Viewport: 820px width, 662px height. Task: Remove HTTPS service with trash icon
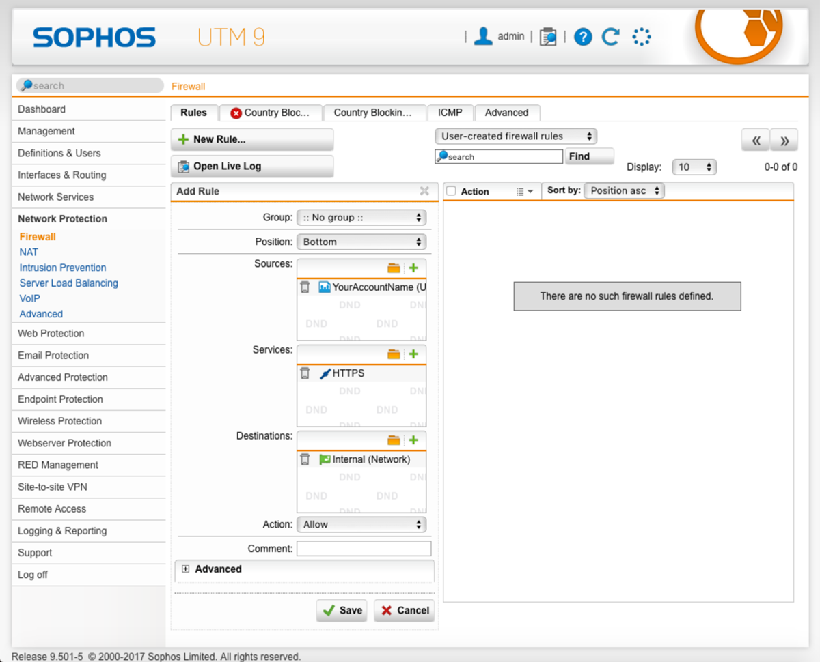305,373
